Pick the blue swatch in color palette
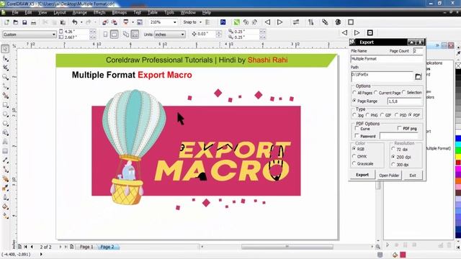Image resolution: width=461 pixels, height=259 pixels. pyautogui.click(x=458, y=138)
